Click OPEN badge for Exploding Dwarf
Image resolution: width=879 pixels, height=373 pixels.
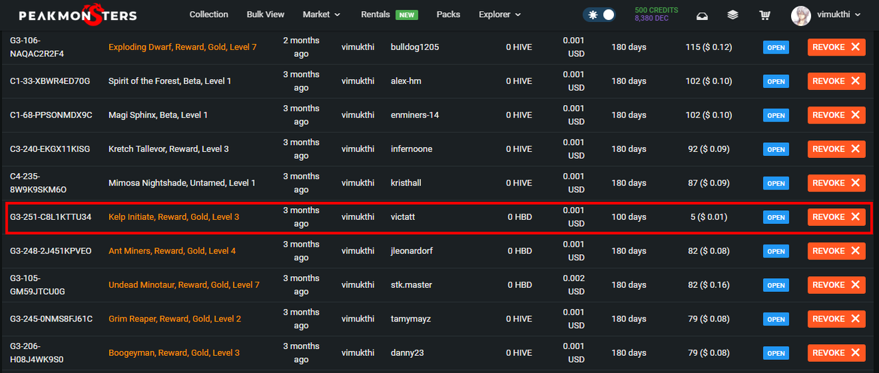[x=776, y=47]
